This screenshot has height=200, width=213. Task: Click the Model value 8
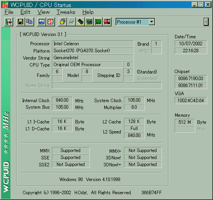pos(87,72)
